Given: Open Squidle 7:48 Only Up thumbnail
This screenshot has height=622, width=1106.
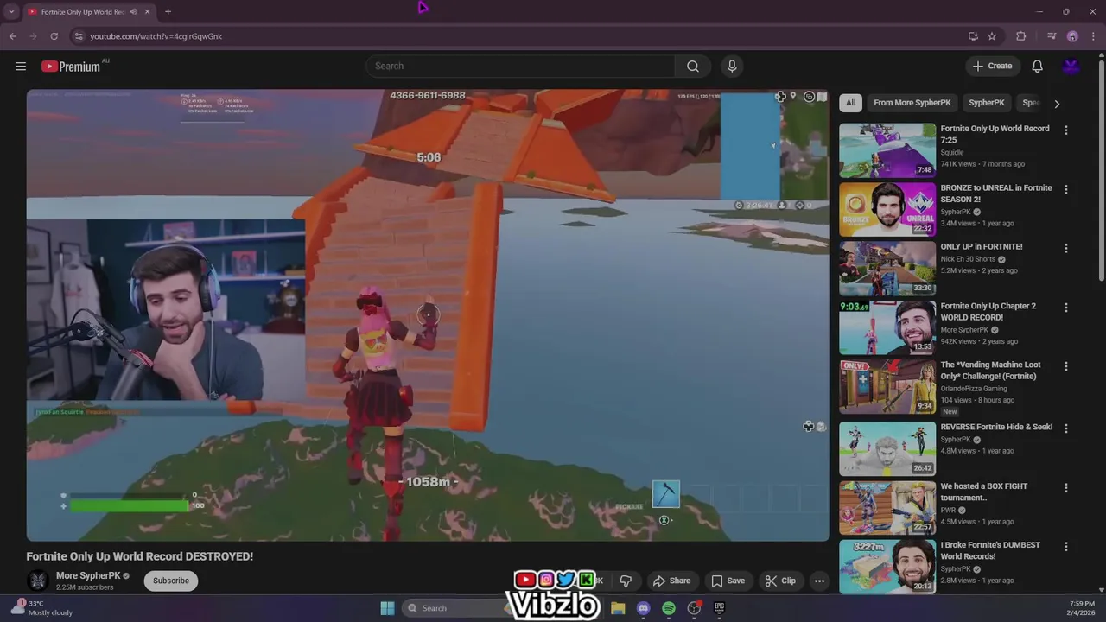Looking at the screenshot, I should click(x=887, y=150).
